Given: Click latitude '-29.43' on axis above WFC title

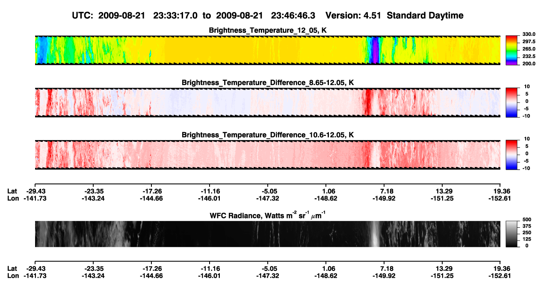Looking at the screenshot, I should pos(35,191).
